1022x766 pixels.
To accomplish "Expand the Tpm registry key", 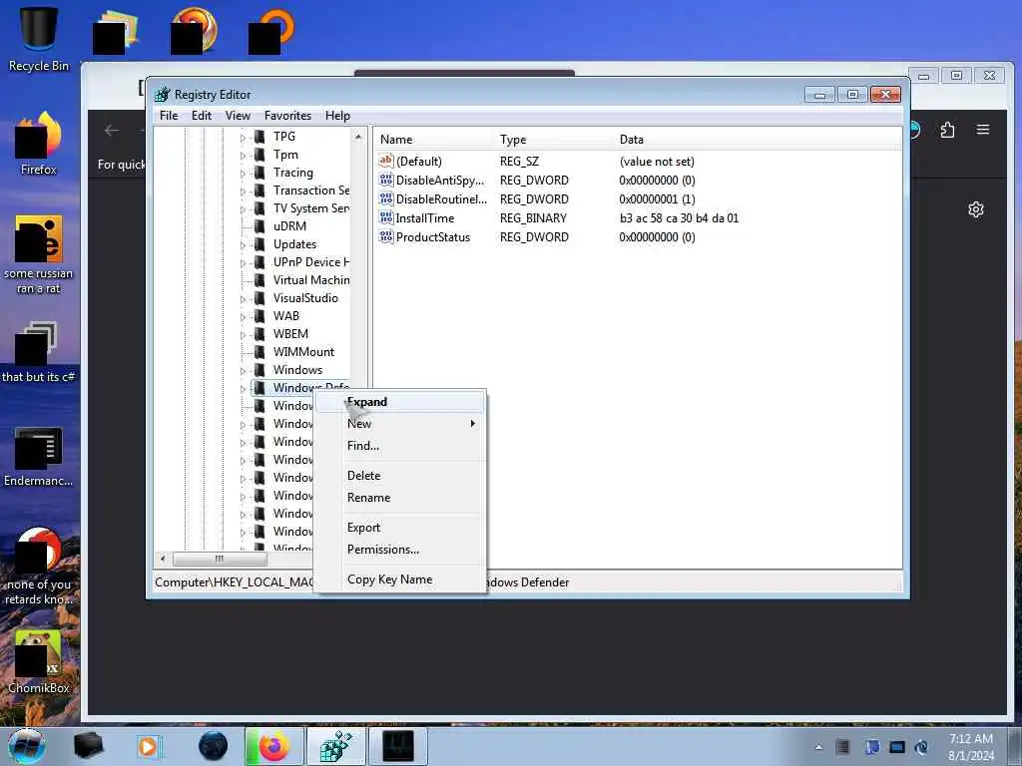I will [x=244, y=155].
